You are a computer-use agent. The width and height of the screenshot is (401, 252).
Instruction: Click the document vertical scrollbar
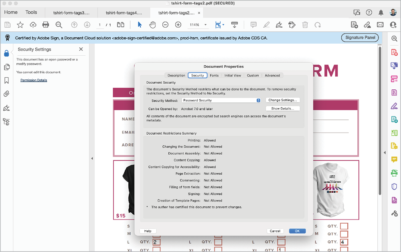pyautogui.click(x=380, y=120)
